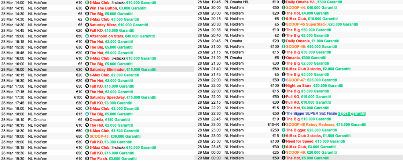Click the 8-max icon beside The Bigger €20.000
Screen dimensions: 403x161
coord(283,130)
